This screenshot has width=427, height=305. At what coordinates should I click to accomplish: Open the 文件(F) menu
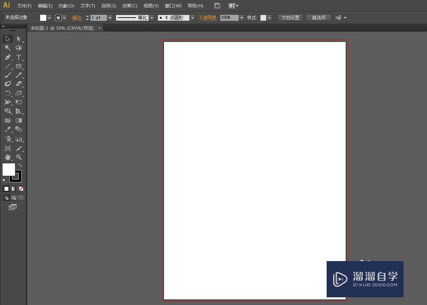click(x=24, y=6)
